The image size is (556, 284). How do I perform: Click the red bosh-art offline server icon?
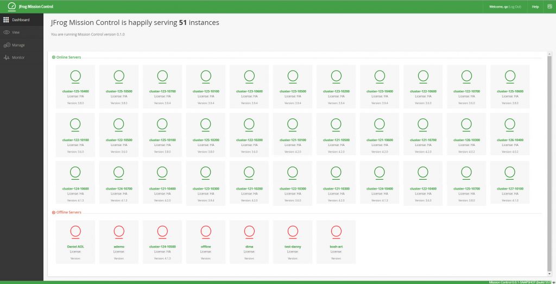pos(336,232)
